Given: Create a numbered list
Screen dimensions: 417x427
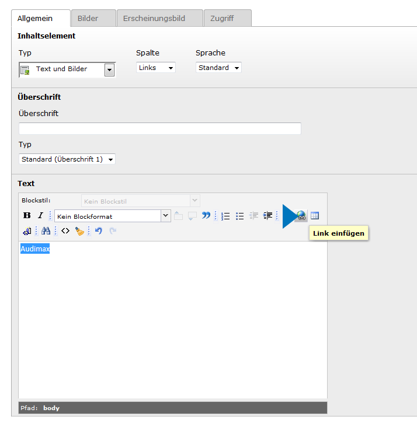Looking at the screenshot, I should pyautogui.click(x=225, y=216).
